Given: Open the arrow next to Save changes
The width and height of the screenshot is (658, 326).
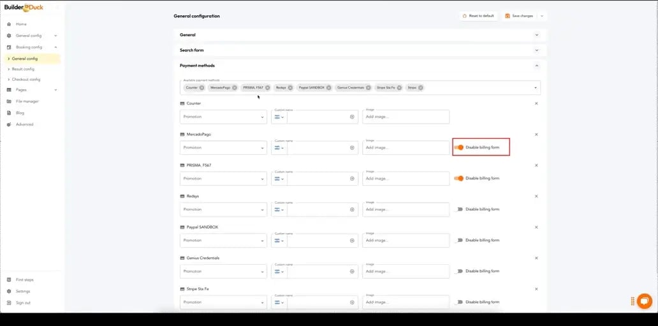Looking at the screenshot, I should (x=542, y=16).
